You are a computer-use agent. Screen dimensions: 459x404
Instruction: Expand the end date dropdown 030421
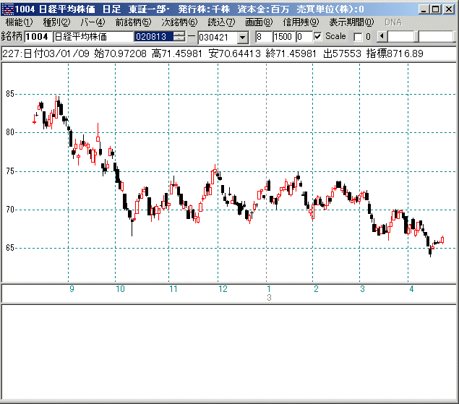pyautogui.click(x=242, y=38)
